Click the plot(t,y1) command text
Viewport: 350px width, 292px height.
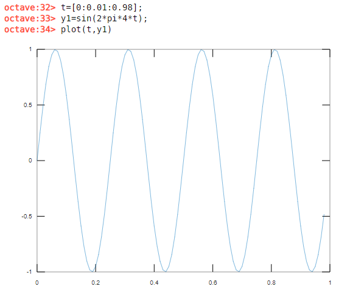coord(86,29)
